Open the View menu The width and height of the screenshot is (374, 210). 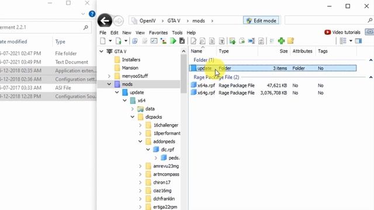pyautogui.click(x=140, y=33)
